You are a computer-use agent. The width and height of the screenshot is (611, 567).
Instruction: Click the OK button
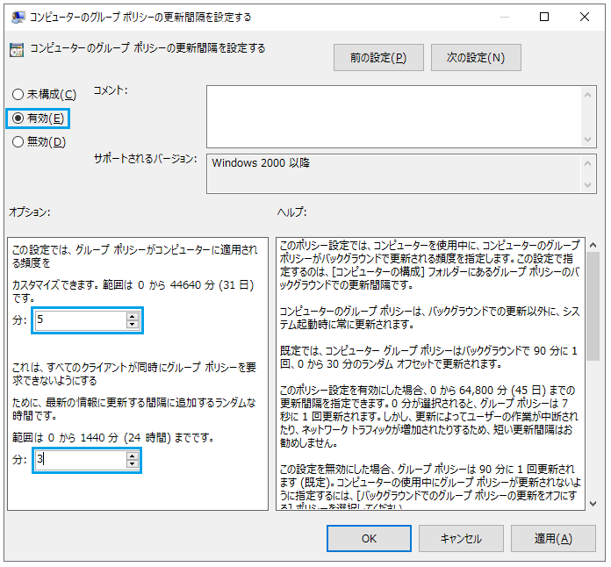[x=369, y=539]
